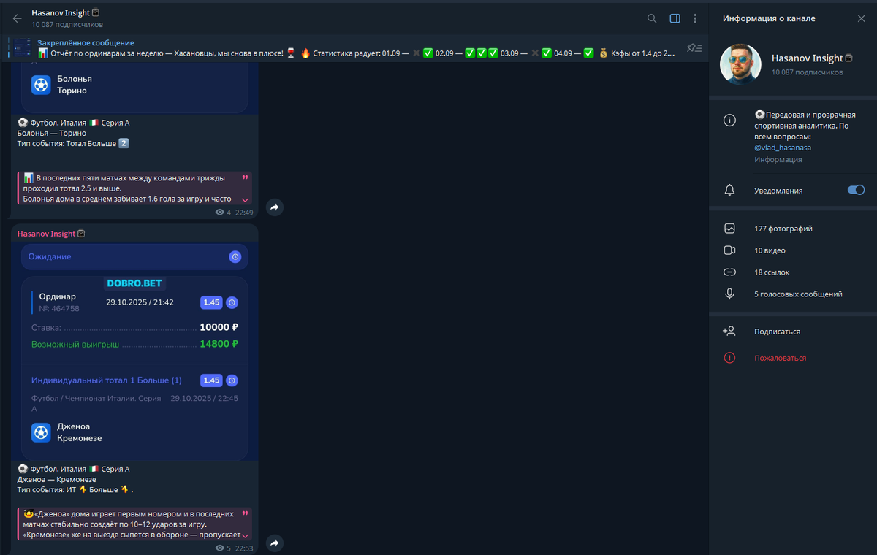This screenshot has width=877, height=555.
Task: Click 'Индивидуальный тотал 1 Больше (1)' text
Action: 107,380
